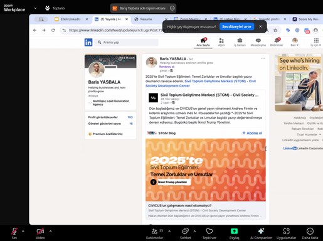This screenshot has height=241, width=323.
Task: Open Premium özellikleriniz
Action: tap(105, 134)
